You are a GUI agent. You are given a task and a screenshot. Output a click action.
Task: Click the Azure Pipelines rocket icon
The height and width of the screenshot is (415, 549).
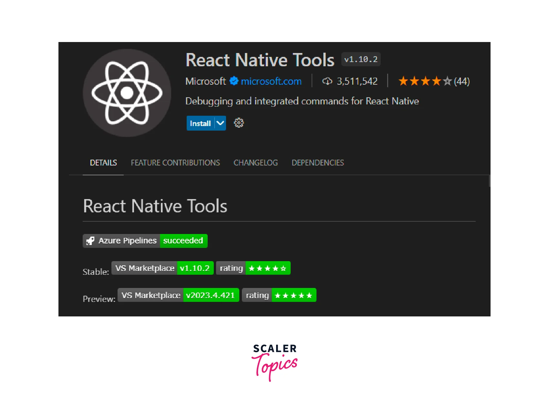click(90, 241)
